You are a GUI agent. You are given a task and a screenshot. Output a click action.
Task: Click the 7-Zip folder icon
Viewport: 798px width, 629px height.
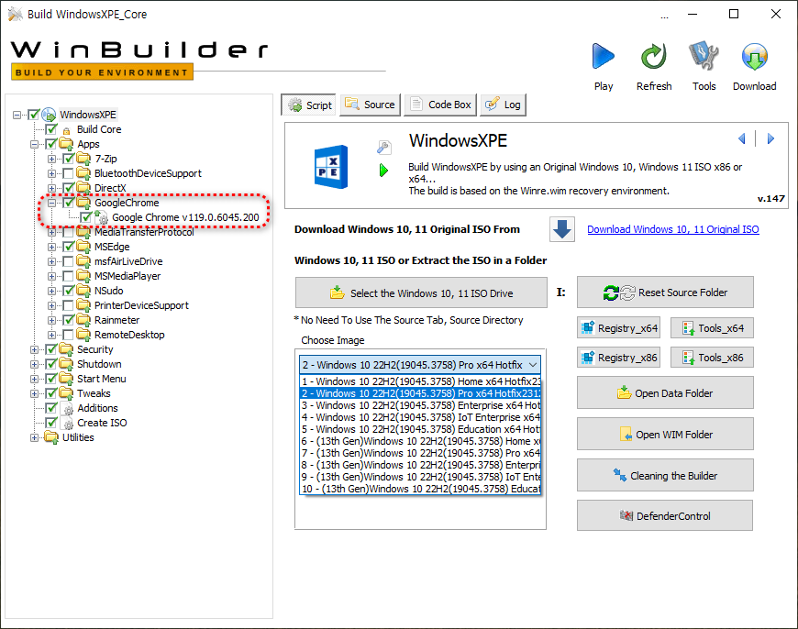click(84, 159)
